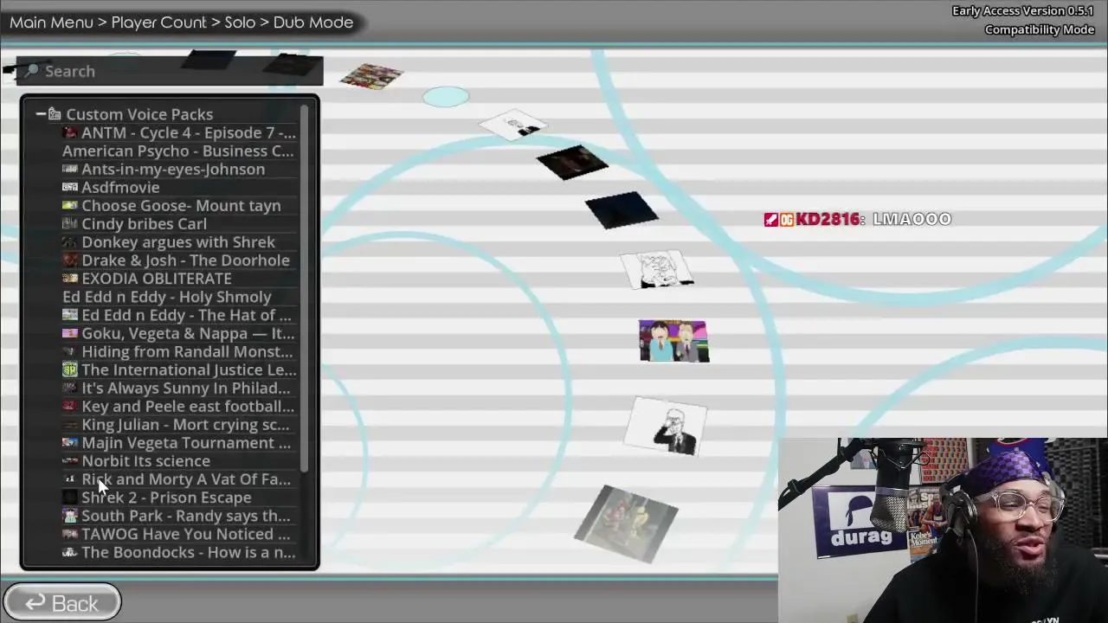Click the Cindy bribes Carl icon
1108x623 pixels.
(x=70, y=223)
